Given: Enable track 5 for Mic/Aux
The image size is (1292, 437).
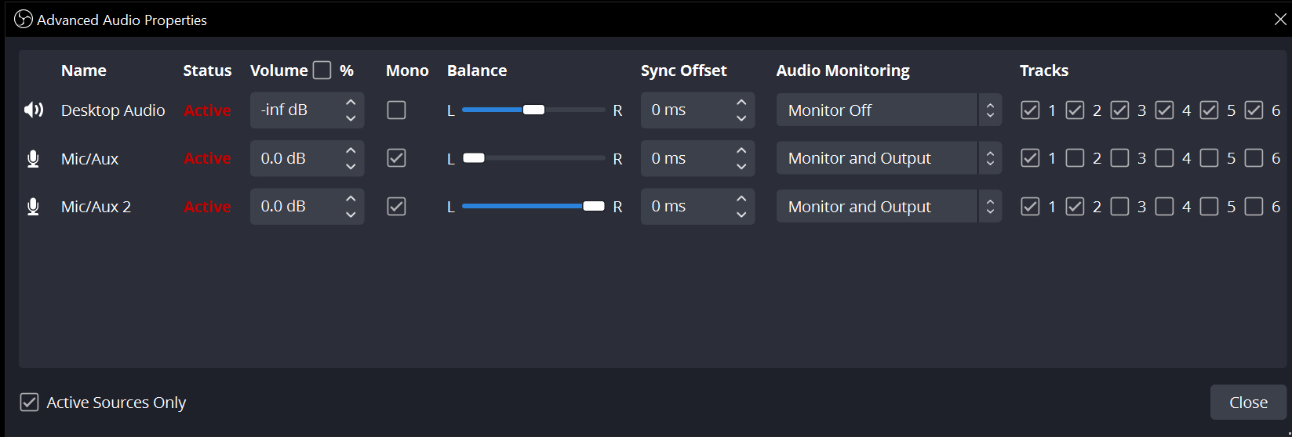Looking at the screenshot, I should [x=1209, y=158].
